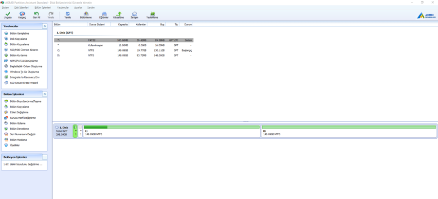
Task: Open the Yardım menu
Action: 91,7
